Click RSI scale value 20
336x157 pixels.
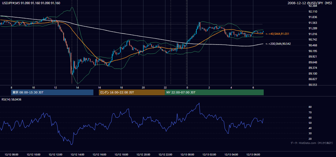(x=310, y=139)
